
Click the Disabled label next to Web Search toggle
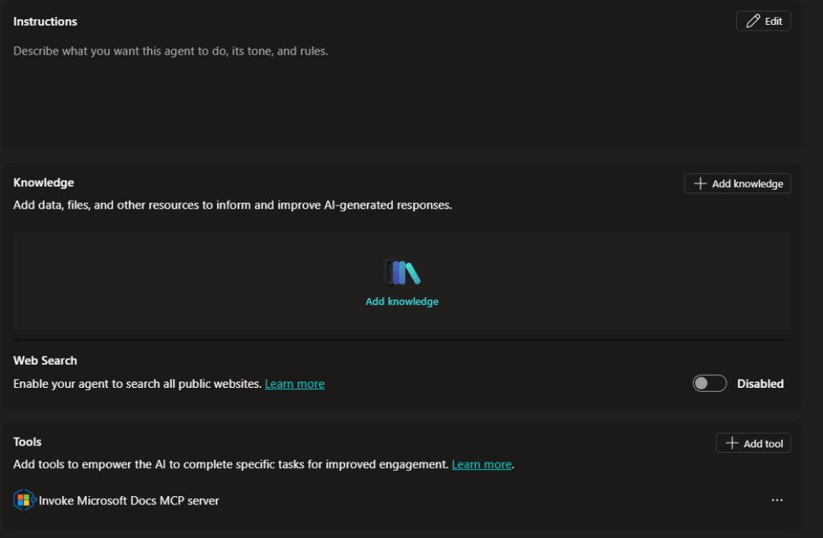[760, 384]
